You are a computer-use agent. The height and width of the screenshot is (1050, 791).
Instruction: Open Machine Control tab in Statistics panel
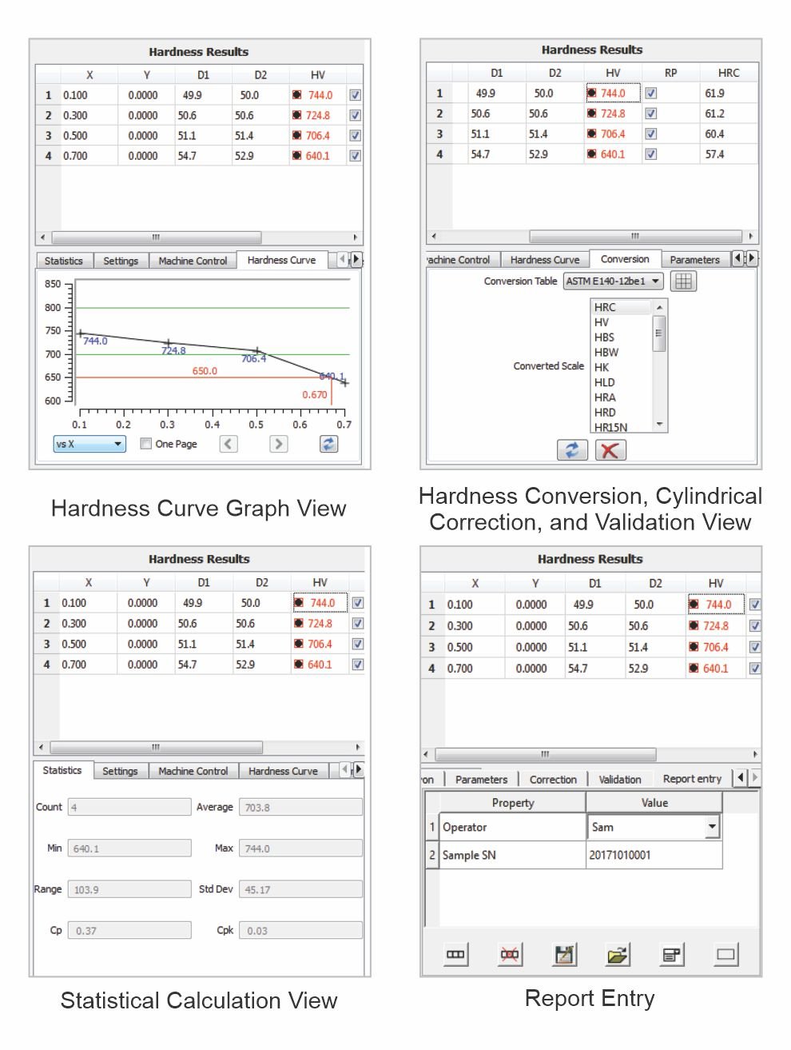(x=193, y=771)
